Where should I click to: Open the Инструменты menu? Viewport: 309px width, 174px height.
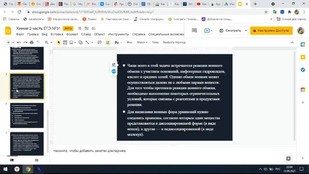[119, 34]
